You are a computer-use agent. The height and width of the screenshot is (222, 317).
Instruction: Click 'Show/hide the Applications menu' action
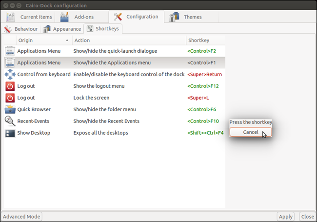tap(112, 62)
